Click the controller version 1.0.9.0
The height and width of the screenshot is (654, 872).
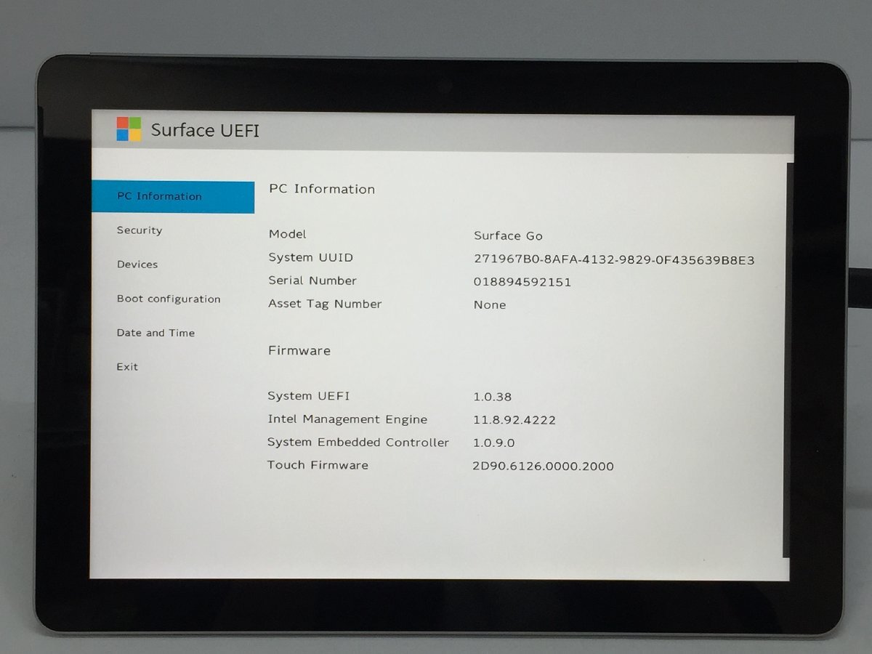(x=494, y=443)
